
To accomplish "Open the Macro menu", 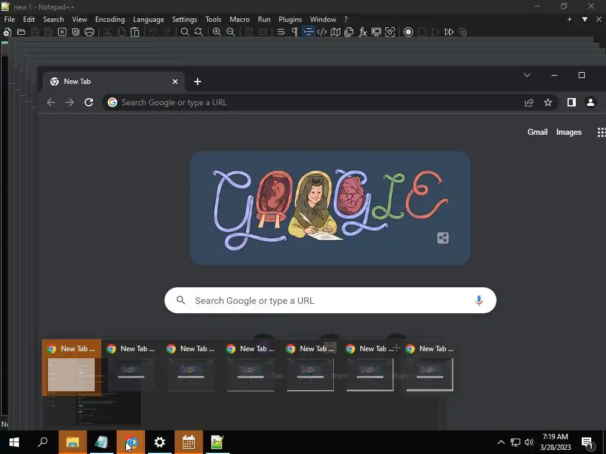I will (240, 20).
